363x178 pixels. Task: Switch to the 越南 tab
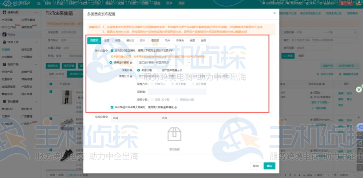coord(204,40)
